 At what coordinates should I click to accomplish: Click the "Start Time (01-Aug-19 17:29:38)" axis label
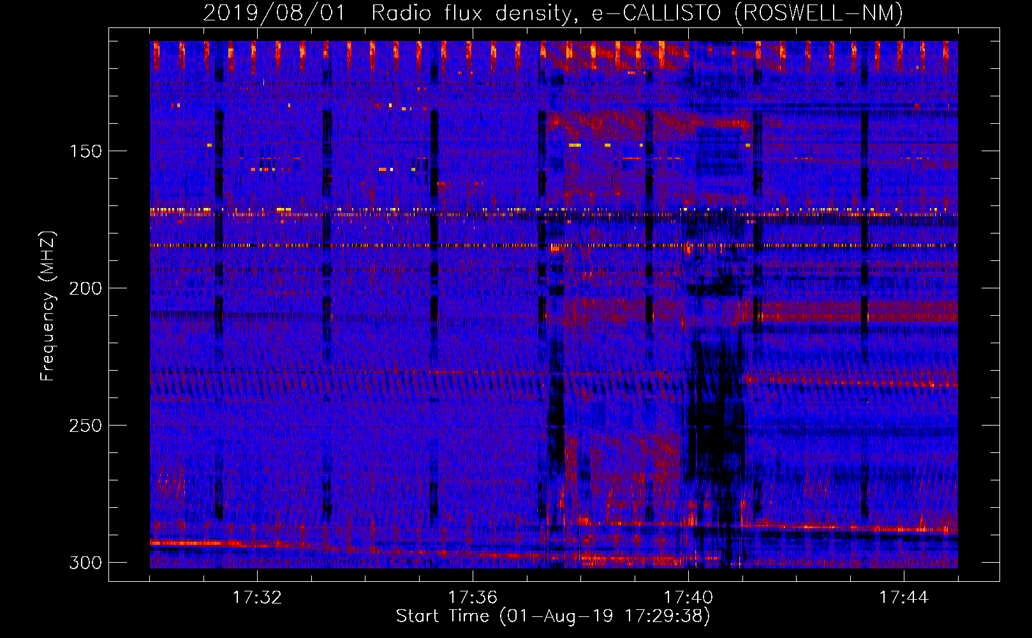[x=553, y=616]
